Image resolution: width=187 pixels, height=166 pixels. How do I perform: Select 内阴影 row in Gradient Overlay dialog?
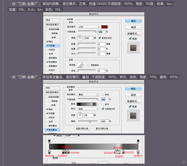click(52, 113)
